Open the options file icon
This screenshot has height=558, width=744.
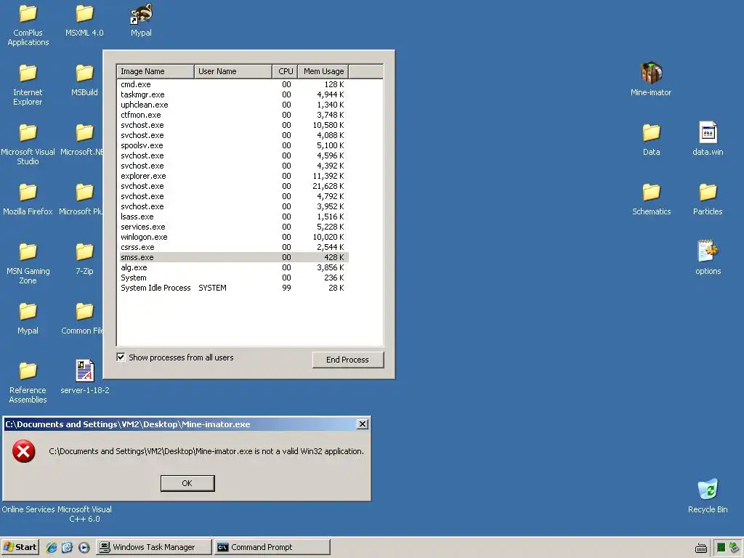708,251
